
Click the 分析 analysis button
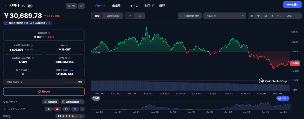click(283, 98)
